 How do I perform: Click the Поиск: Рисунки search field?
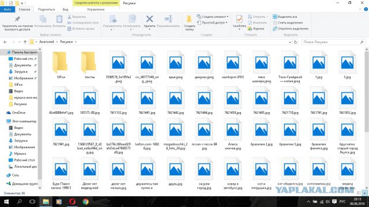[333, 42]
